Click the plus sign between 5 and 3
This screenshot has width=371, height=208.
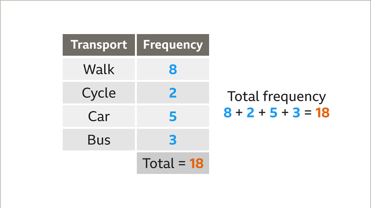tap(285, 113)
